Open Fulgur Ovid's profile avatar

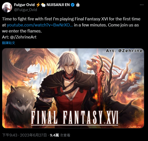tap(7, 7)
